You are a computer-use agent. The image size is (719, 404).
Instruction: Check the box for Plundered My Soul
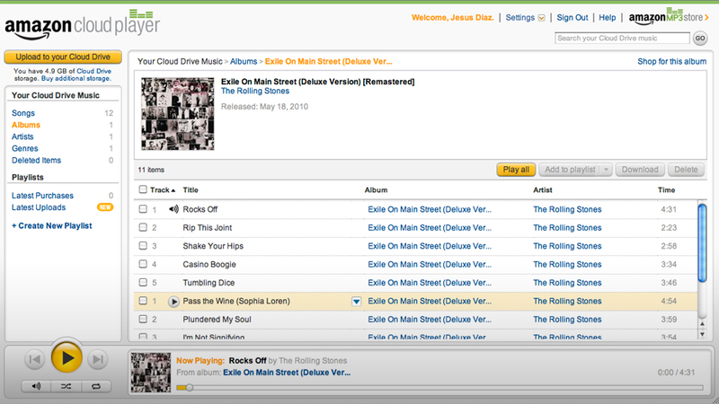coord(143,319)
